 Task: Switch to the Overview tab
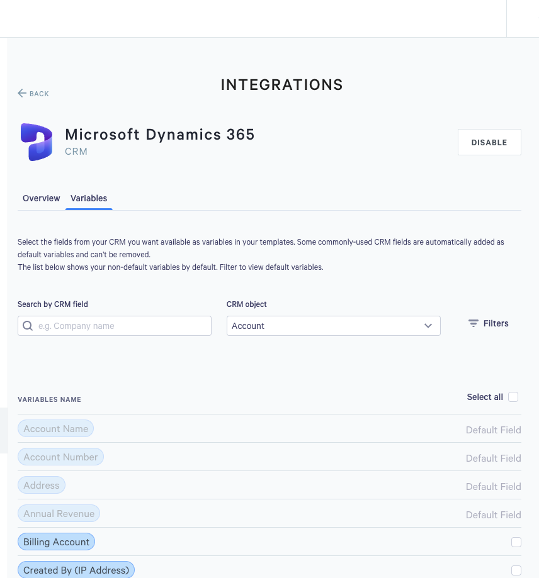(42, 198)
